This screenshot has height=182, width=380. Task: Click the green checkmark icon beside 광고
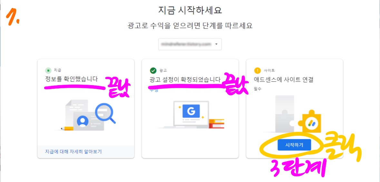click(x=153, y=70)
